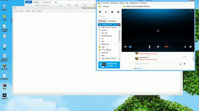The image size is (199, 111).
Task: Open the Skype dial pad phone icon
Action: 106,12
